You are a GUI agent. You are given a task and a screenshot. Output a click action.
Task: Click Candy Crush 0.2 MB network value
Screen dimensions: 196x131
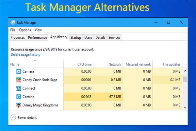pos(116,80)
